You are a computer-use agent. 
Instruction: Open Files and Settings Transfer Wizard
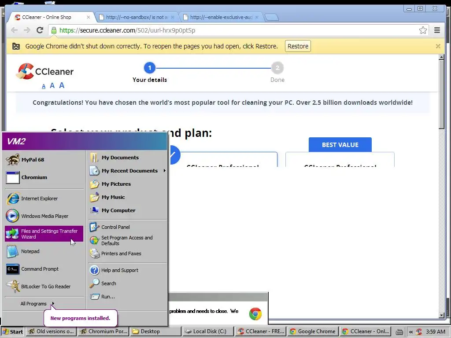[44, 234]
